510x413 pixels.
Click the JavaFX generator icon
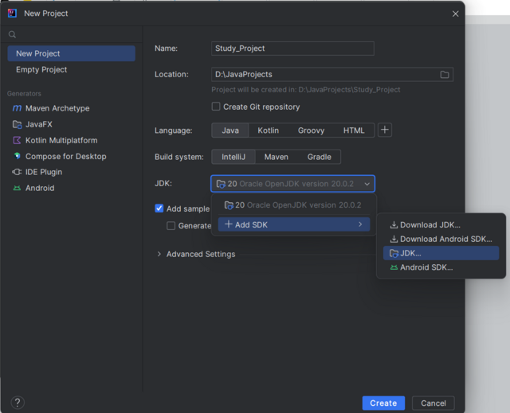tap(17, 124)
